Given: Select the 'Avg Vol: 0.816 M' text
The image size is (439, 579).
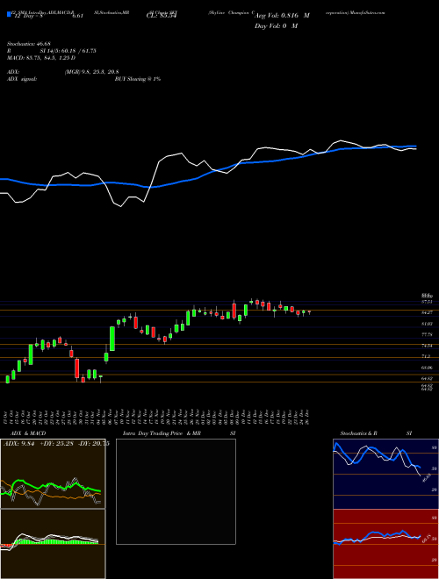Looking at the screenshot, I should (x=282, y=16).
